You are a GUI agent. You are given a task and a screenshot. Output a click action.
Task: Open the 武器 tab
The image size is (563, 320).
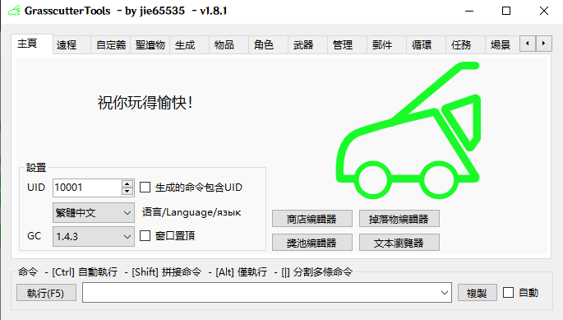[303, 45]
